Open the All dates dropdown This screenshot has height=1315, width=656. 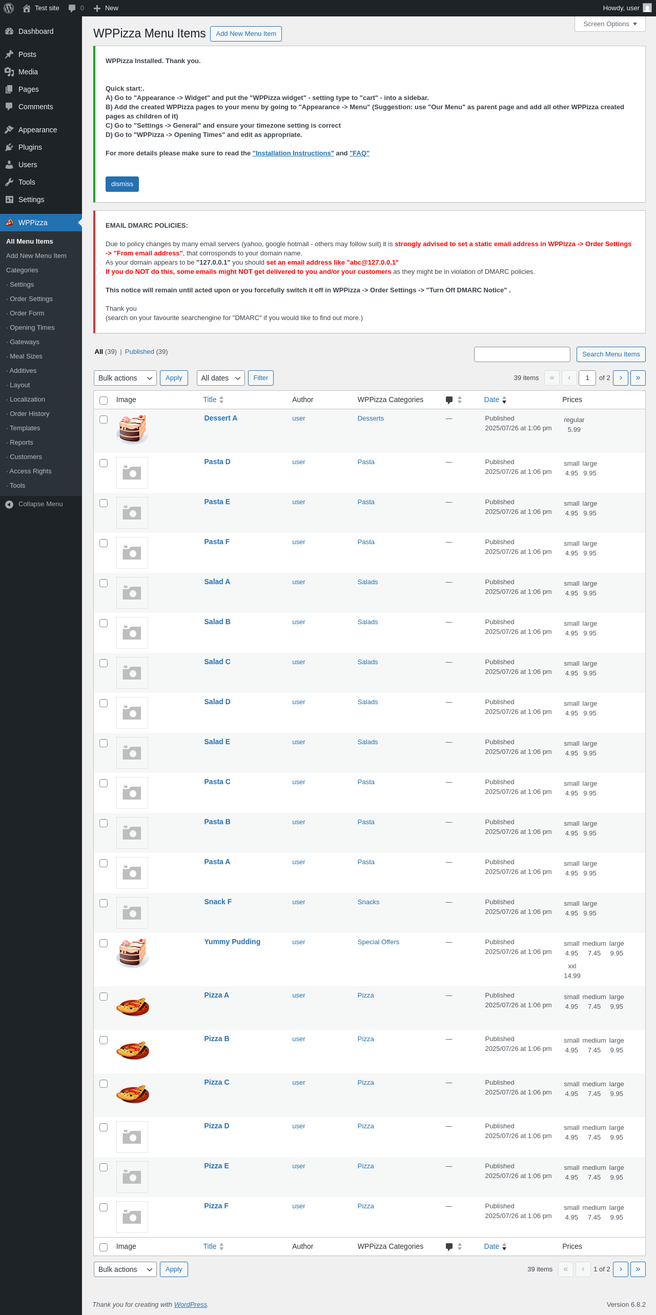(x=221, y=378)
